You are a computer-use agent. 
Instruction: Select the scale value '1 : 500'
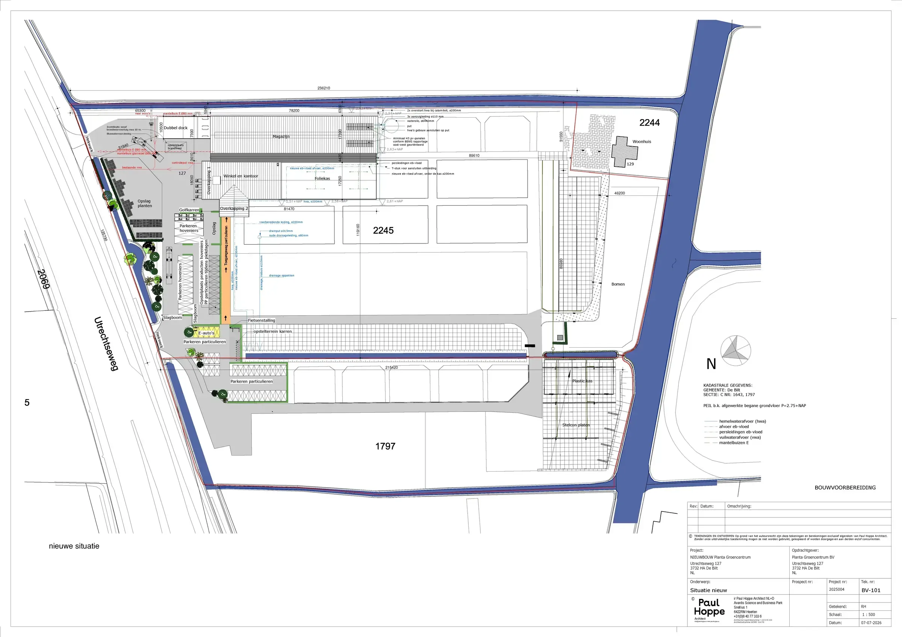click(868, 614)
